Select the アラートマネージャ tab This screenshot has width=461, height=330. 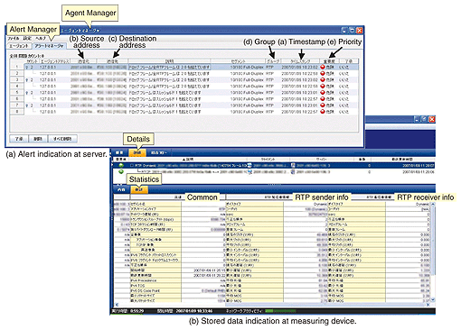[x=49, y=46]
